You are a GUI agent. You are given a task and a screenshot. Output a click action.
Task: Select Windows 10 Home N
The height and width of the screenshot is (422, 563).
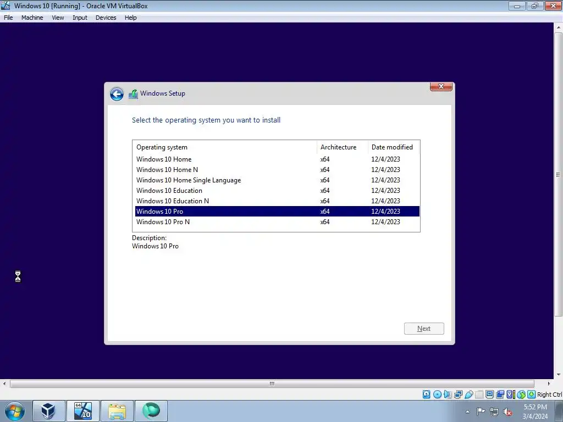[x=277, y=170]
